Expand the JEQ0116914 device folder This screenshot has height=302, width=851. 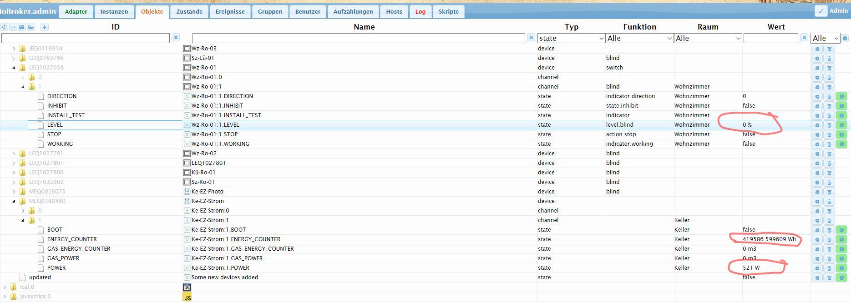(14, 49)
